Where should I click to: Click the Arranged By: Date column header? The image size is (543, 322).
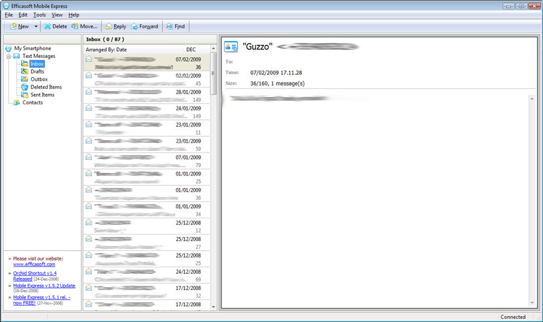coord(106,49)
